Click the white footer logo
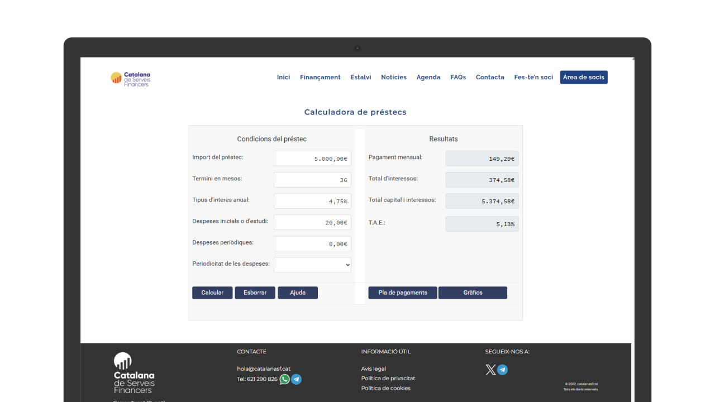Viewport: 715px width, 402px height. 134,373
